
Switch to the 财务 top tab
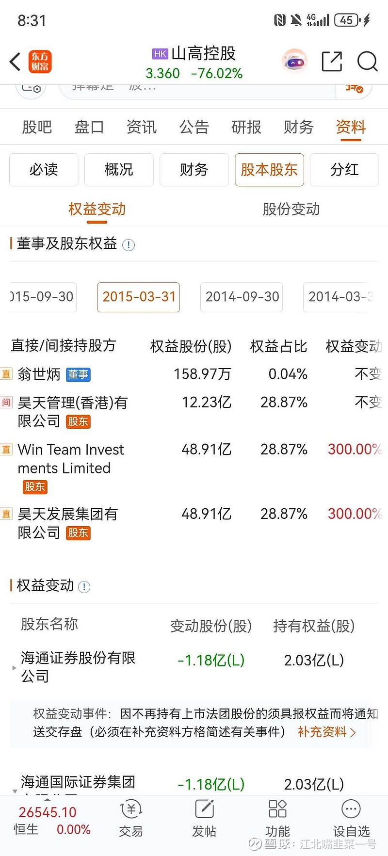298,128
